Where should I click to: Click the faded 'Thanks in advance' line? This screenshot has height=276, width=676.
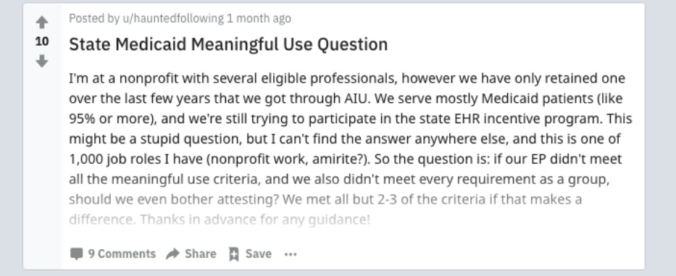point(220,219)
